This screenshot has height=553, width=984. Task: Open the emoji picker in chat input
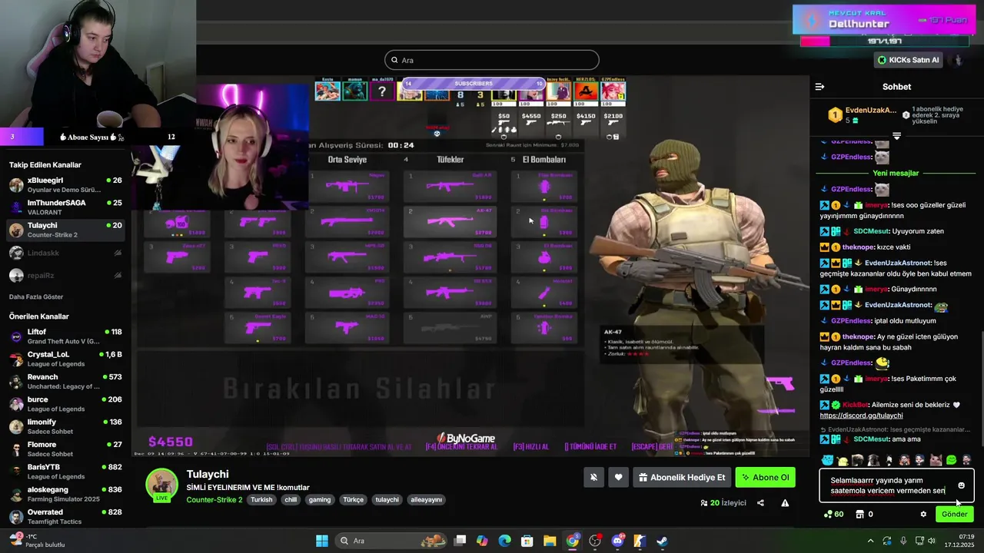(961, 485)
